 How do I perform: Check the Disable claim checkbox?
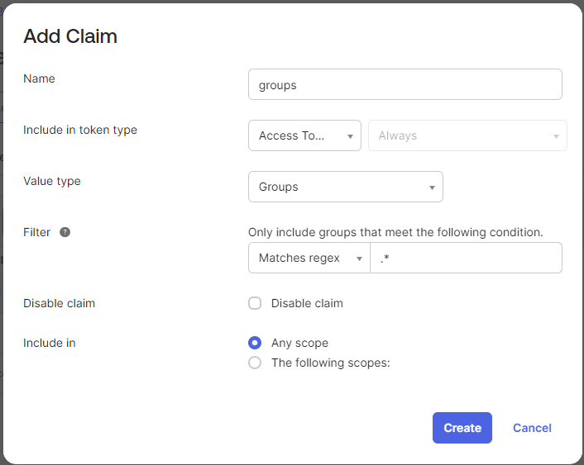(255, 303)
